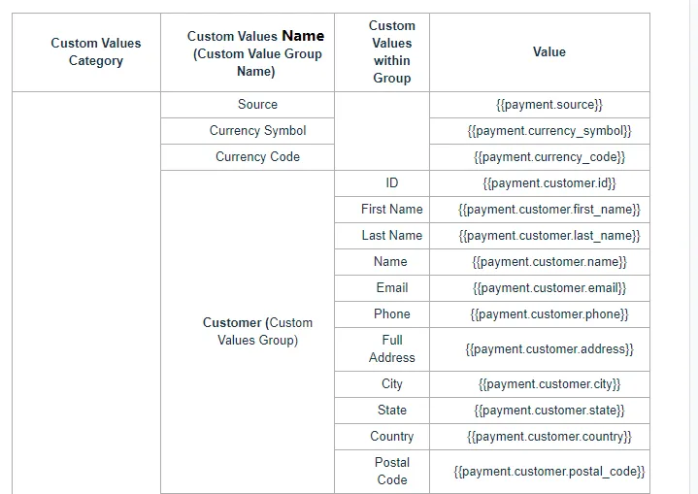Click the Value column header
698x494 pixels.
[548, 51]
